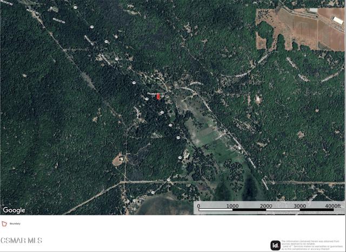
Task: Click the CSMAR MLS watermark
Action: click(22, 241)
